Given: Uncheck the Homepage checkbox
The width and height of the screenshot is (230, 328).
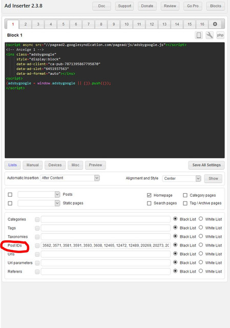Looking at the screenshot, I should (x=149, y=195).
